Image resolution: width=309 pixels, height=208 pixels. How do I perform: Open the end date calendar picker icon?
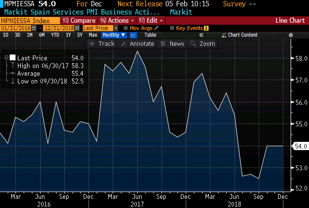click(x=77, y=28)
